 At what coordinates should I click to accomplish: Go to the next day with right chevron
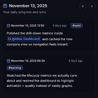92,6
